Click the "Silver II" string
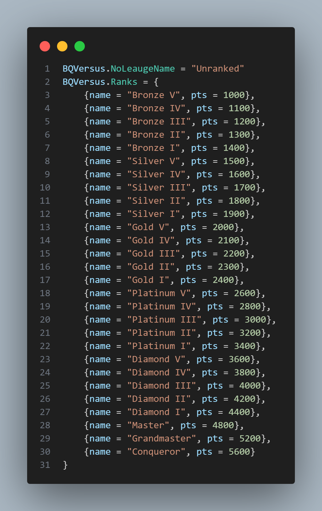 coord(156,201)
